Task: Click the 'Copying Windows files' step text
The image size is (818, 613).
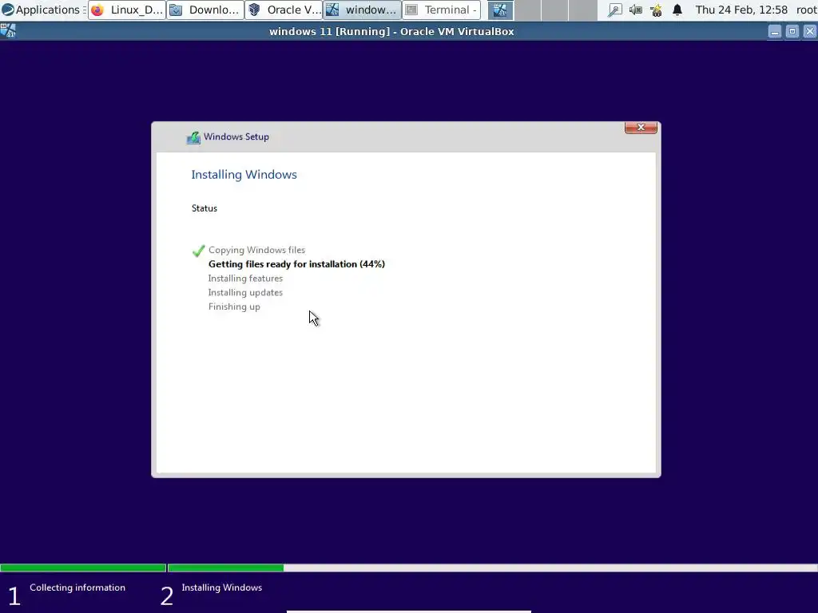Action: click(x=256, y=250)
